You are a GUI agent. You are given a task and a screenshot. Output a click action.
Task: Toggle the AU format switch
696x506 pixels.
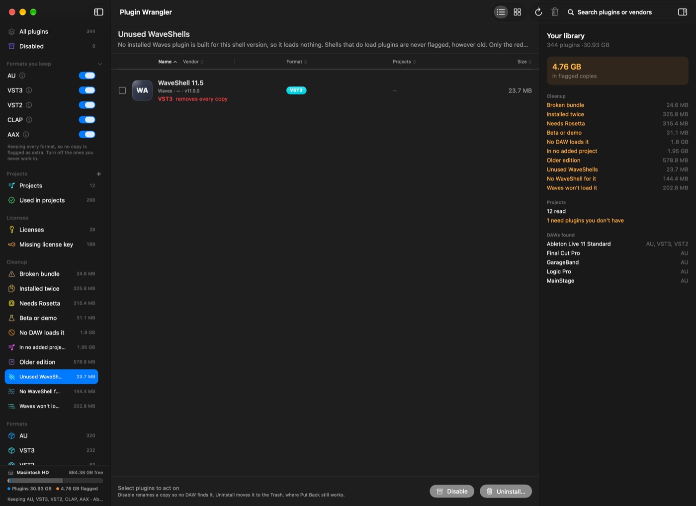(87, 76)
